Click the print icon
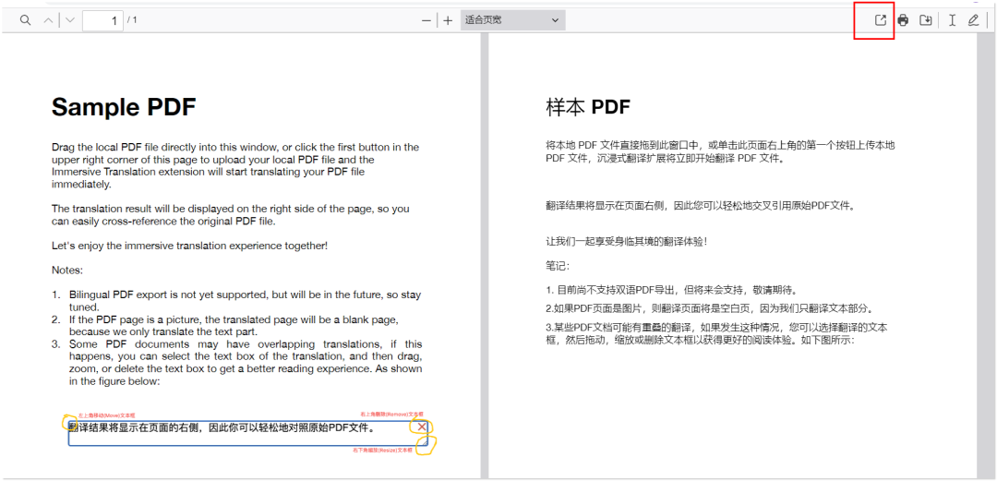 (x=903, y=20)
